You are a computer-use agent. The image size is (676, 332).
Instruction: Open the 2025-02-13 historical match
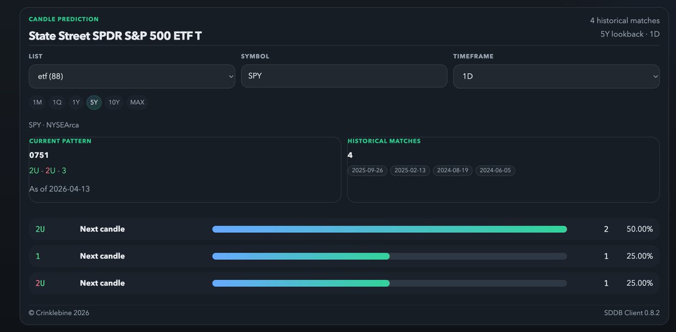pyautogui.click(x=410, y=171)
